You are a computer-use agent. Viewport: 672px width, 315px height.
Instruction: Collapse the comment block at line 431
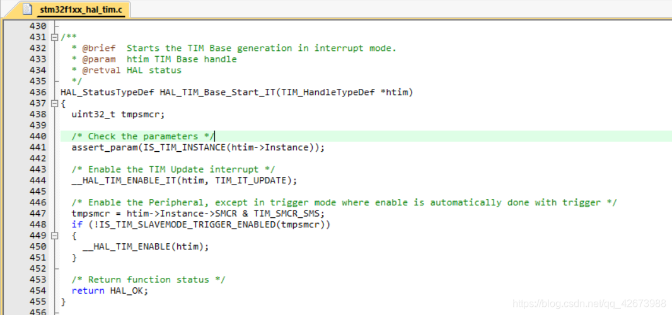pyautogui.click(x=54, y=37)
